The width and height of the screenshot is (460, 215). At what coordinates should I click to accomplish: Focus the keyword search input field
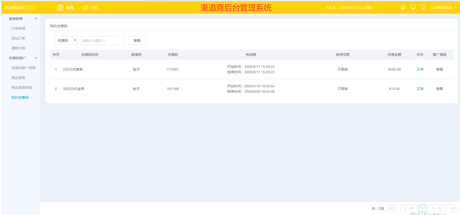[x=103, y=40]
